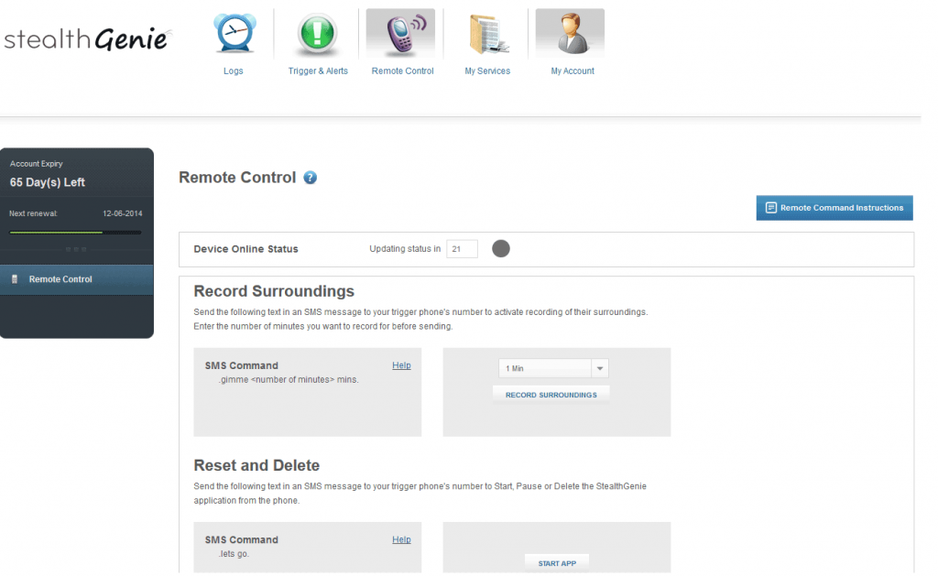Open Help link for lets go SMS command
This screenshot has height=576, width=938.
pos(401,539)
